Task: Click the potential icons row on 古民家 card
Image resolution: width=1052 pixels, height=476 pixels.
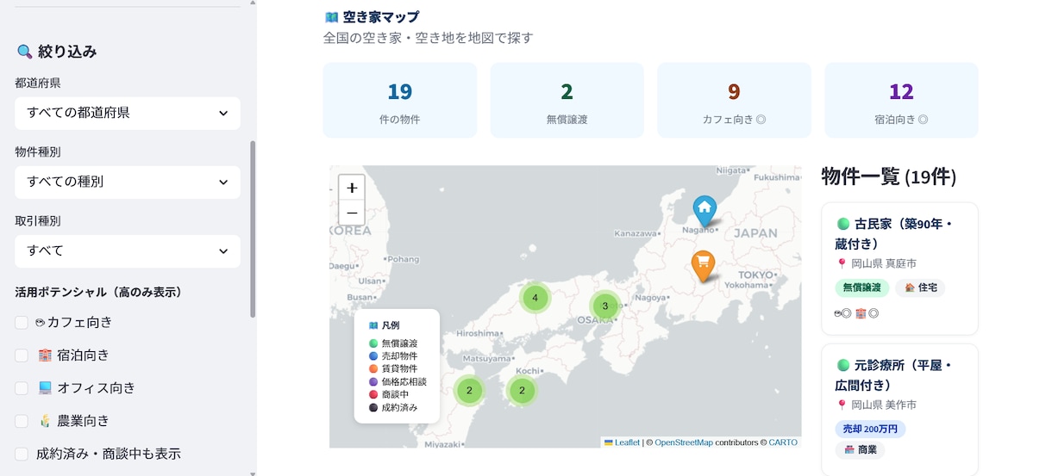Action: 856,313
